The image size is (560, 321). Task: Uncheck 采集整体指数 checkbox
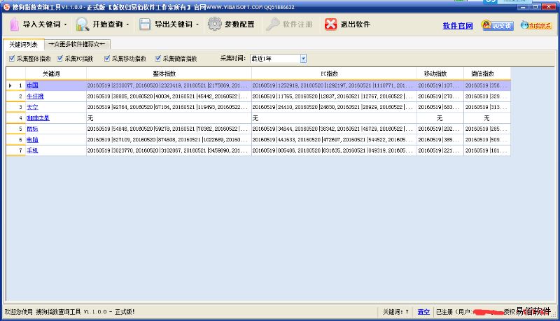coord(12,59)
